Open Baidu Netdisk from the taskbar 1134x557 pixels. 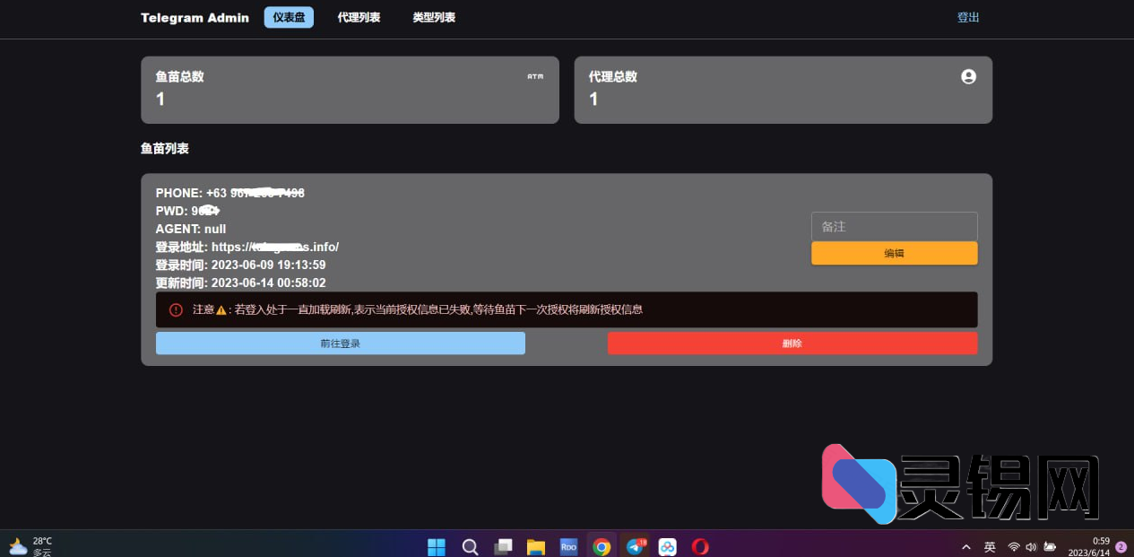coord(667,546)
